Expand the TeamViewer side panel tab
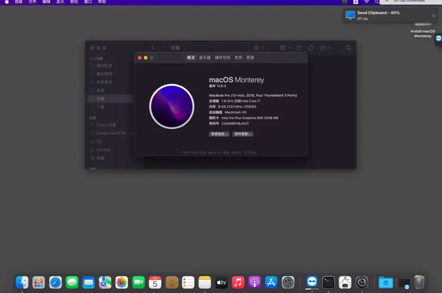 click(439, 38)
